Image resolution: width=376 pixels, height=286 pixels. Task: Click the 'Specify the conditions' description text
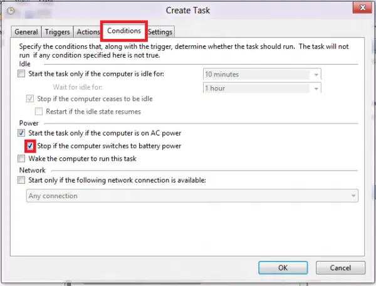point(184,51)
